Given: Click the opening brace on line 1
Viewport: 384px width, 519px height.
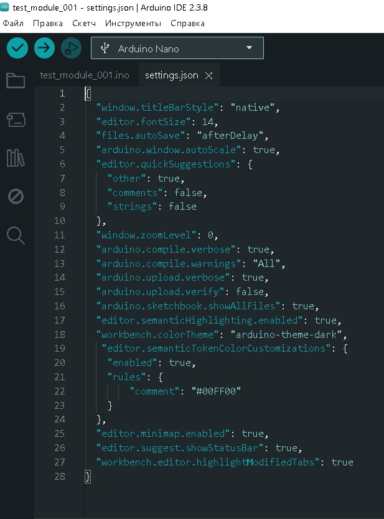Looking at the screenshot, I should pos(87,94).
